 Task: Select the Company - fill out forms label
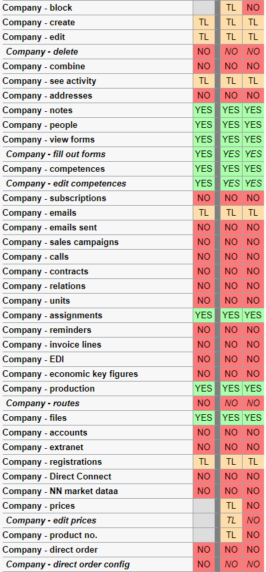(56, 154)
